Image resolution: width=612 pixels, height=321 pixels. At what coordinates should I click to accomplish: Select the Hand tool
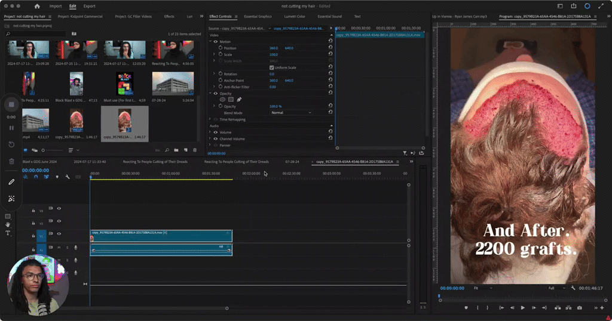pos(8,225)
